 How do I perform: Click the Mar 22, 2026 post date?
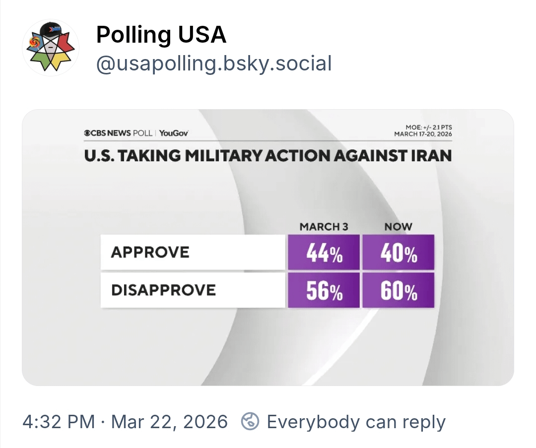click(x=169, y=422)
